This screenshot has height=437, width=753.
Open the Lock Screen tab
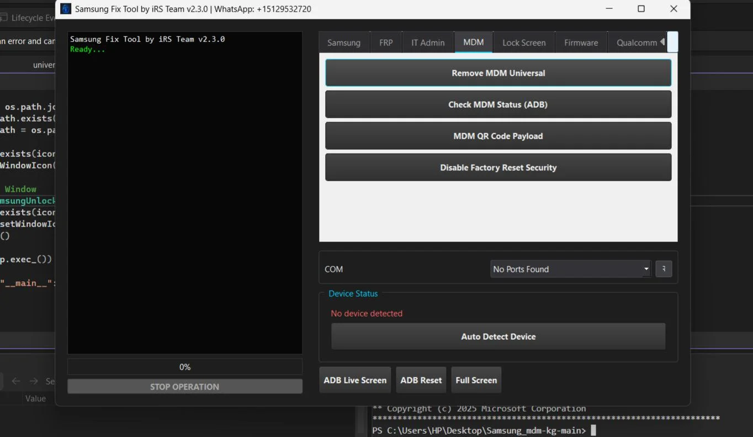pos(523,43)
